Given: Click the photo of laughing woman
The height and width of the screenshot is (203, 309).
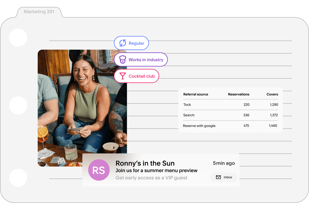Looking at the screenshot, I should click(82, 108).
